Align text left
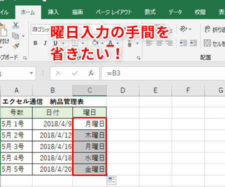 click(149, 43)
